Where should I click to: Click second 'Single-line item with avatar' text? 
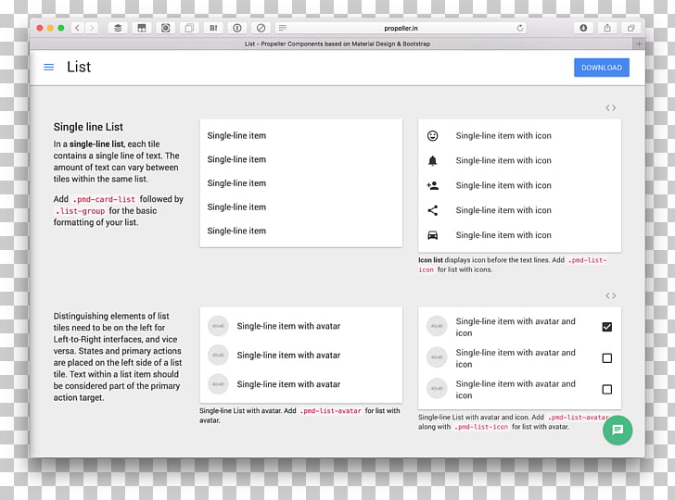click(x=288, y=356)
